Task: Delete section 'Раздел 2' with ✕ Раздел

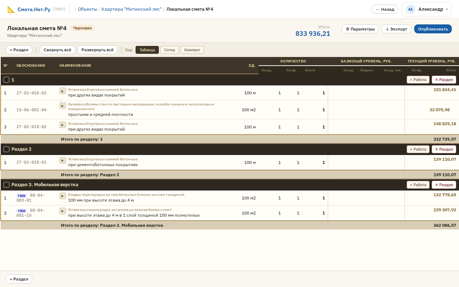Action: coord(444,149)
